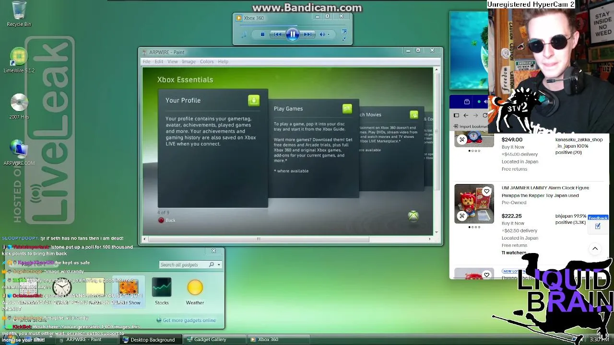The height and width of the screenshot is (345, 614).
Task: Click the Xbox orb logo in Paint canvas
Action: pos(413,216)
